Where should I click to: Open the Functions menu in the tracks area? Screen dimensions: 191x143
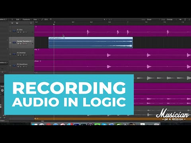[x=27, y=19]
